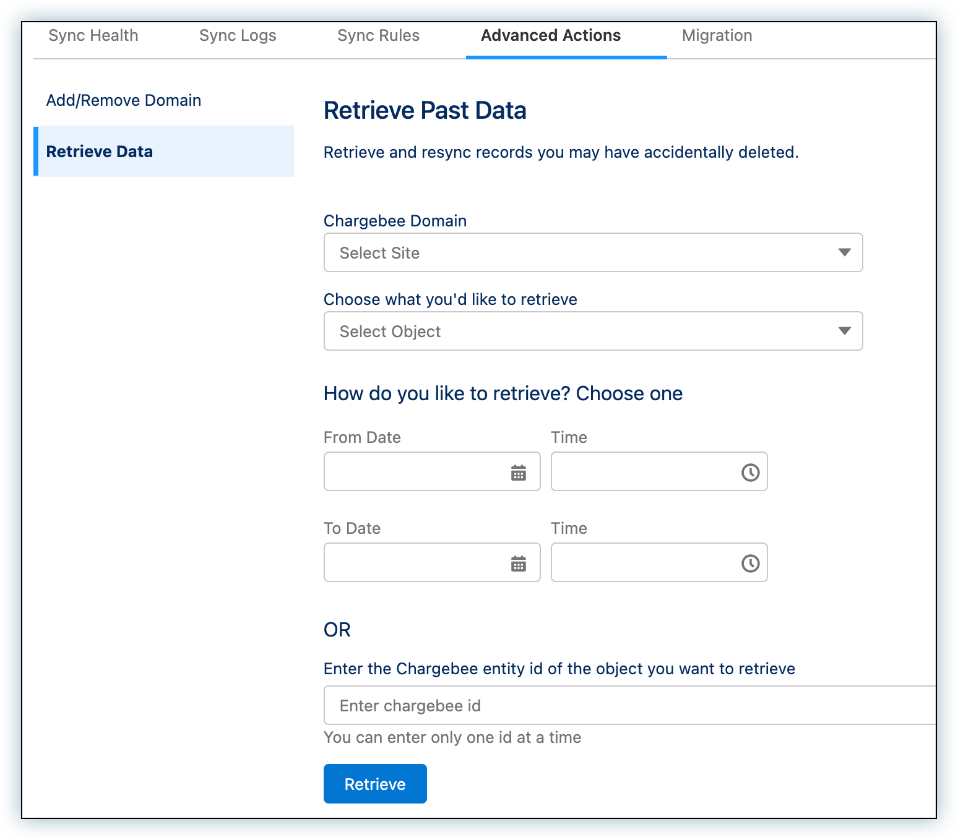
Task: Select Retrieve Data in the sidebar
Action: [100, 152]
